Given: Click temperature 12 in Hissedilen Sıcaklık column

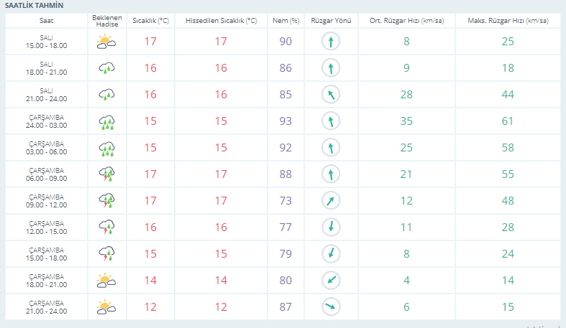Looking at the screenshot, I should [221, 307].
